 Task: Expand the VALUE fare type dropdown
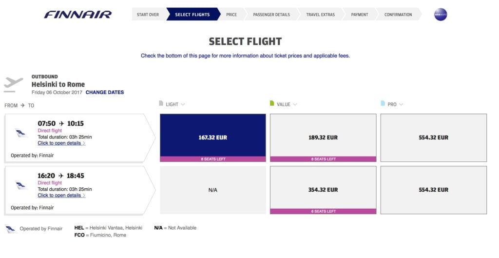(287, 104)
